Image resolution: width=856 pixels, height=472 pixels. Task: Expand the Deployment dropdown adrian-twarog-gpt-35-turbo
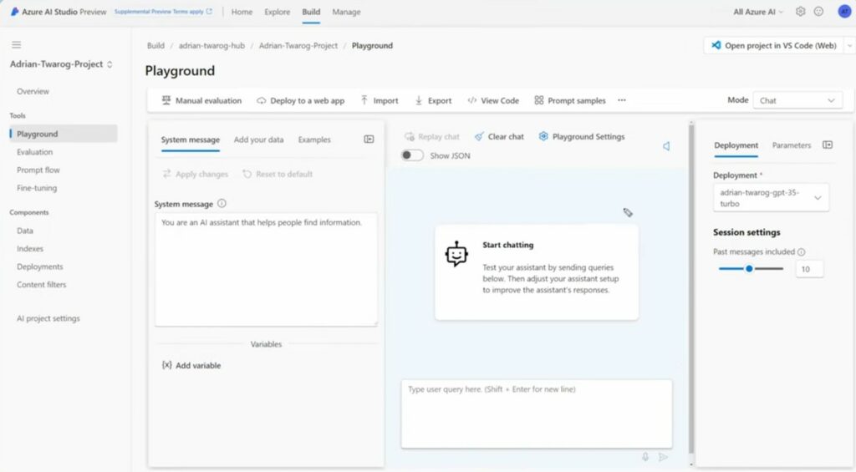(771, 198)
